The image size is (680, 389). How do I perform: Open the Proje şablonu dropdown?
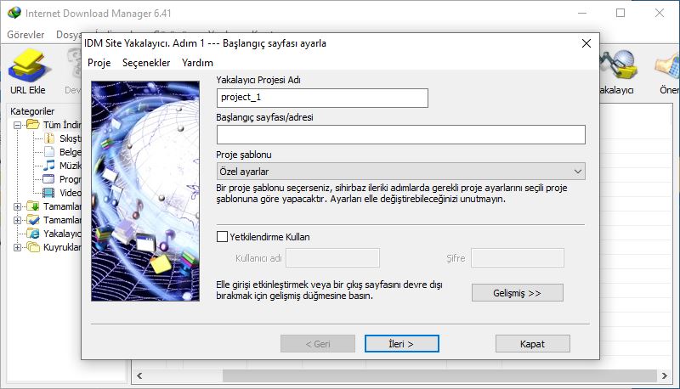400,171
